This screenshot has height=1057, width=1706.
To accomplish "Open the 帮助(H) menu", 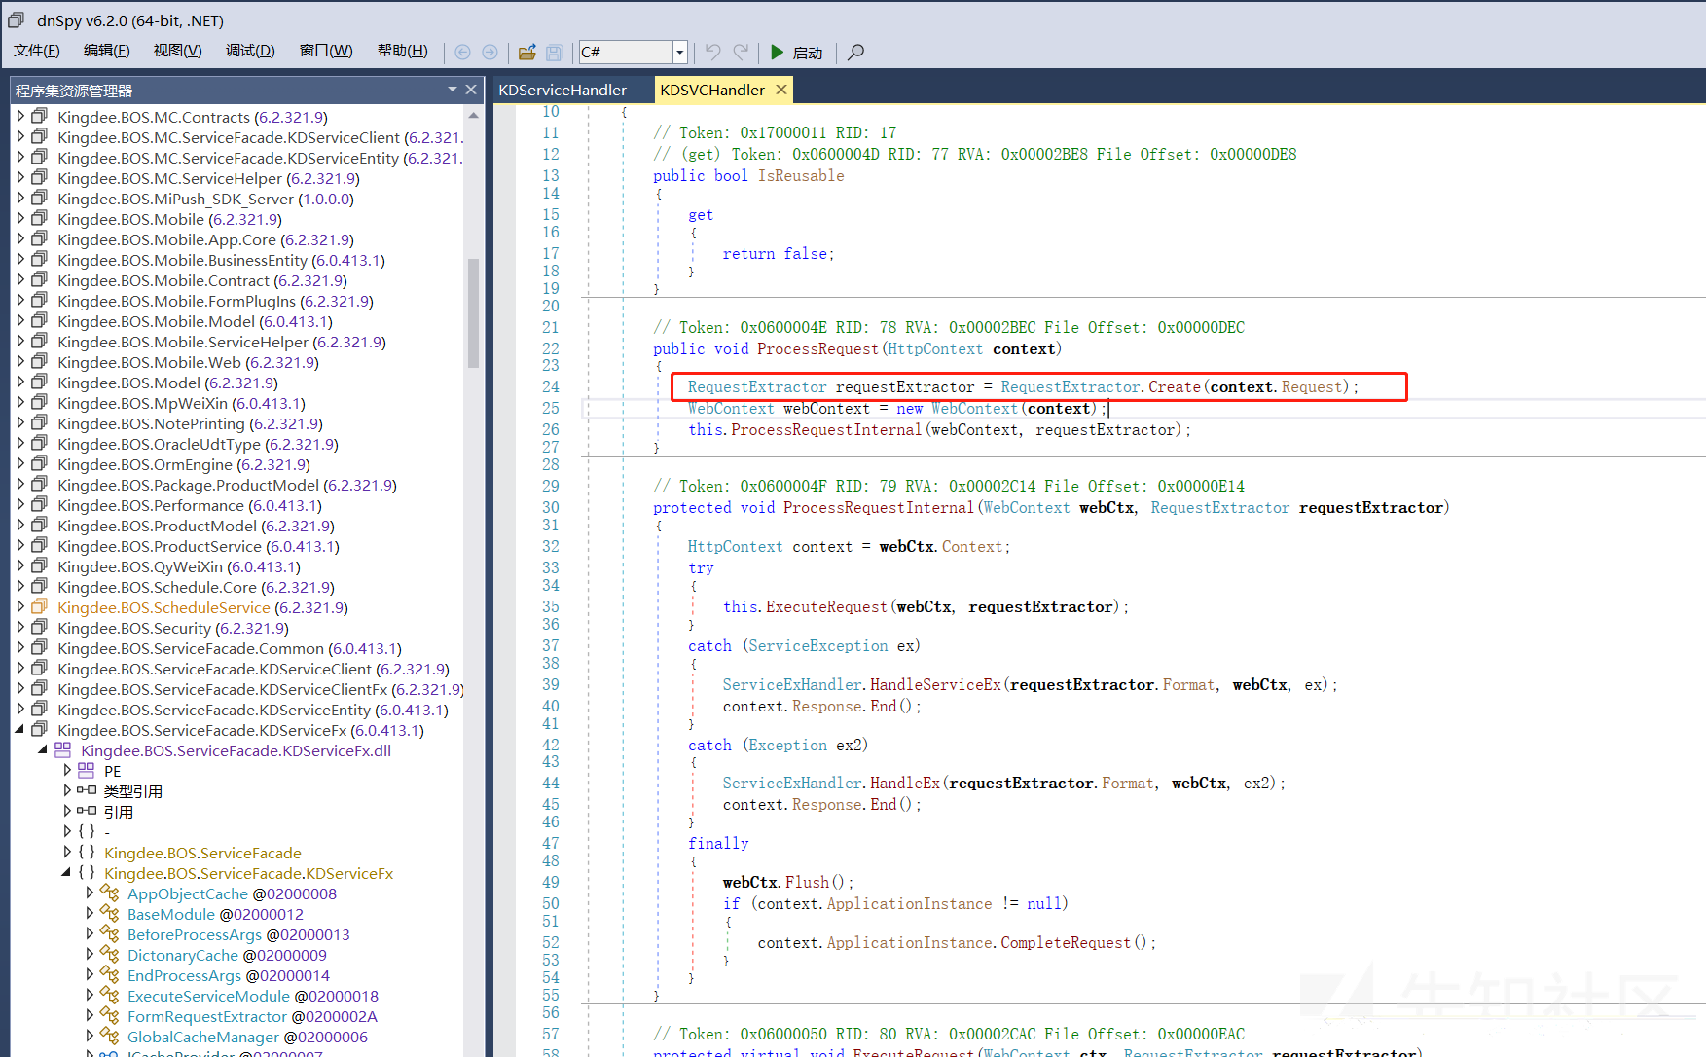I will click(403, 51).
